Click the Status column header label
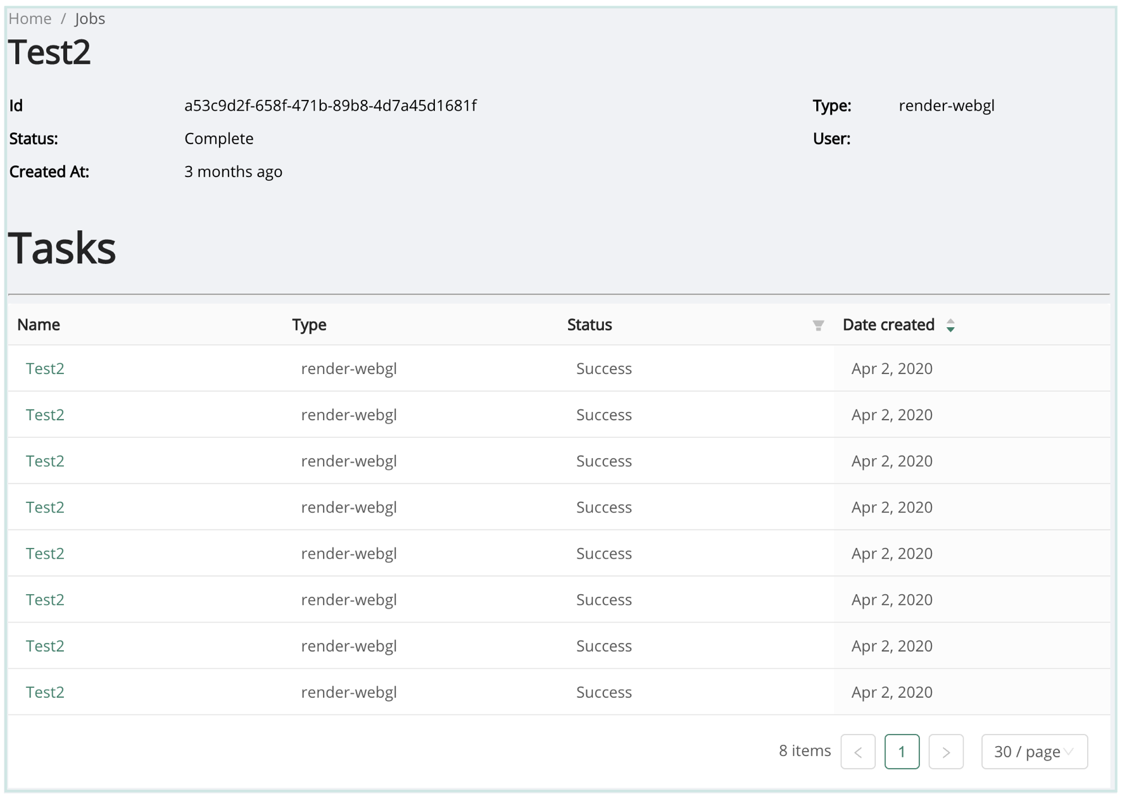 [x=589, y=325]
